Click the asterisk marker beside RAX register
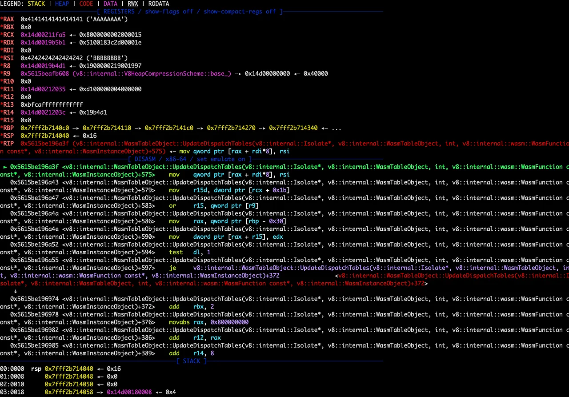 [x=1, y=19]
